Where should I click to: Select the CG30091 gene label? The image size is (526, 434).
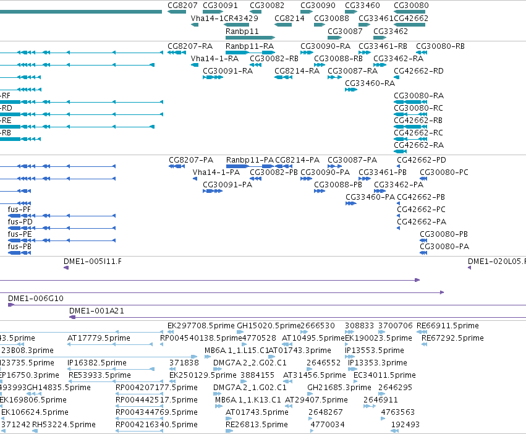click(220, 6)
